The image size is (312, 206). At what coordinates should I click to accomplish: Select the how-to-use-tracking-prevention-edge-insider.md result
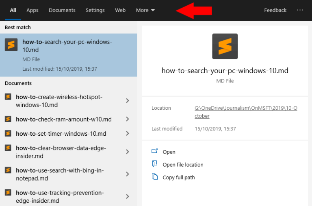(x=60, y=196)
